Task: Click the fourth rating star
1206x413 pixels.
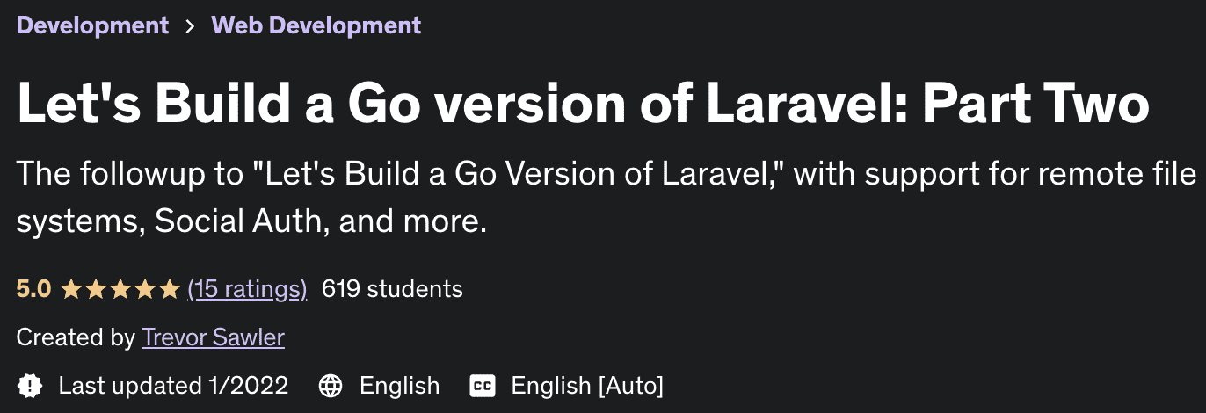Action: (x=144, y=288)
